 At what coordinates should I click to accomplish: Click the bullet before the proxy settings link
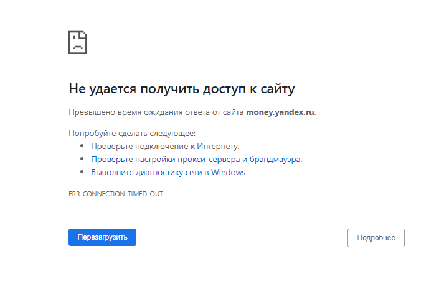(x=82, y=159)
